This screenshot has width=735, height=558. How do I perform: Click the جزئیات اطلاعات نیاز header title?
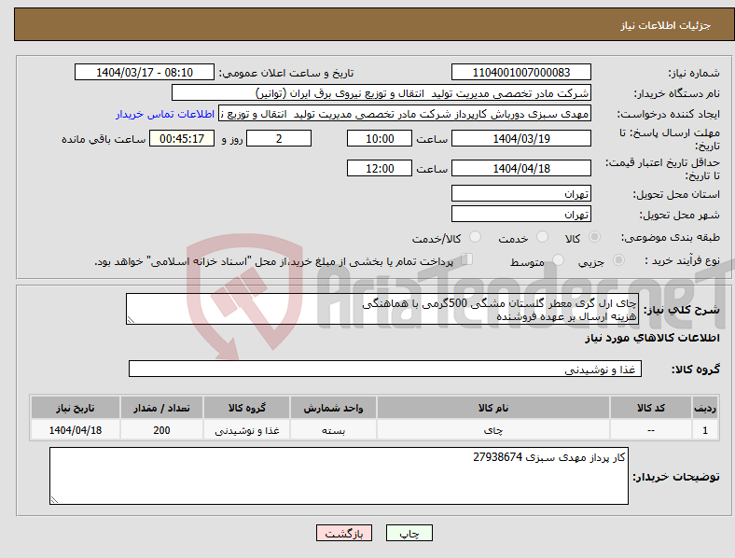click(x=666, y=25)
